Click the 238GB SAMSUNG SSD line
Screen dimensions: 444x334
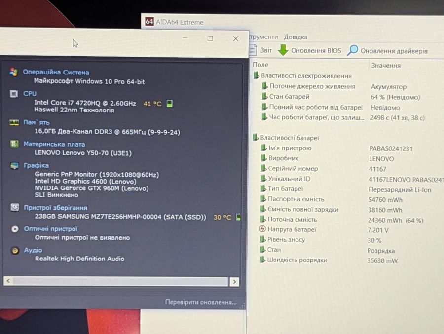(120, 217)
